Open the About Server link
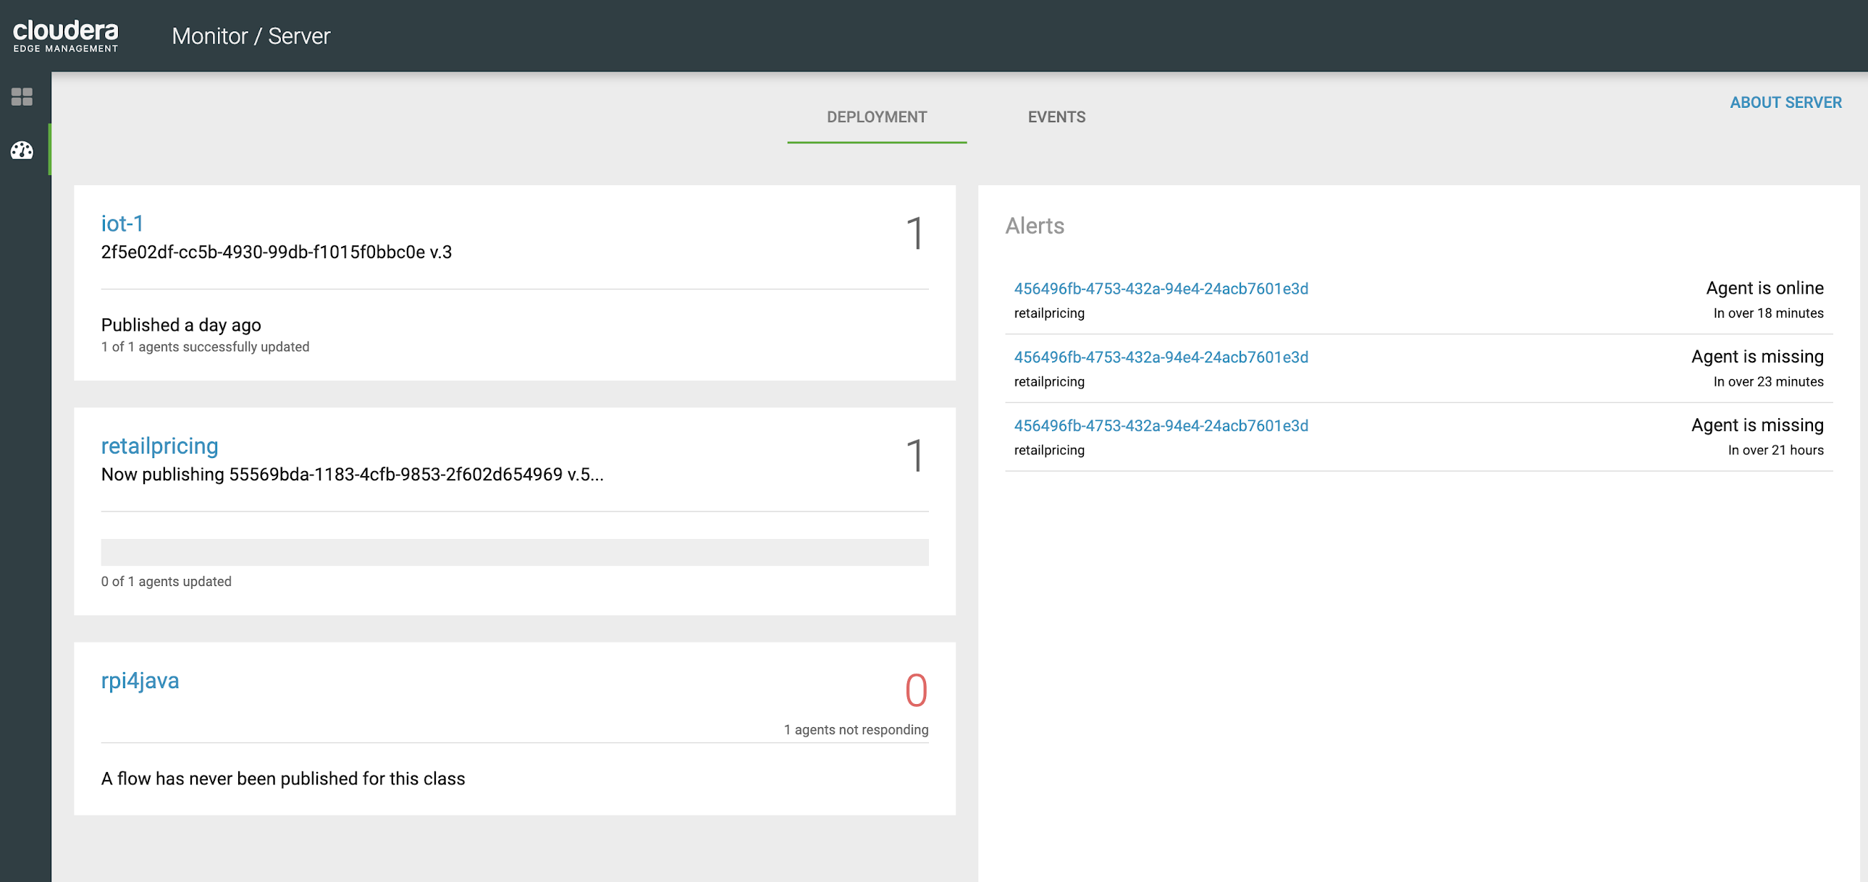This screenshot has width=1868, height=882. coord(1785,102)
